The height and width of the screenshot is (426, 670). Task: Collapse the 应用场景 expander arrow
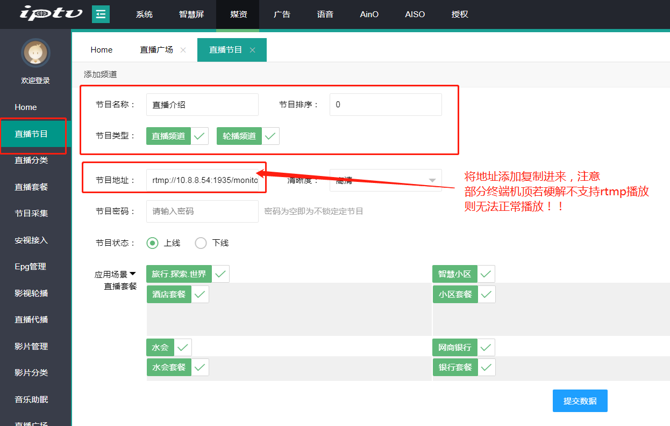point(133,274)
